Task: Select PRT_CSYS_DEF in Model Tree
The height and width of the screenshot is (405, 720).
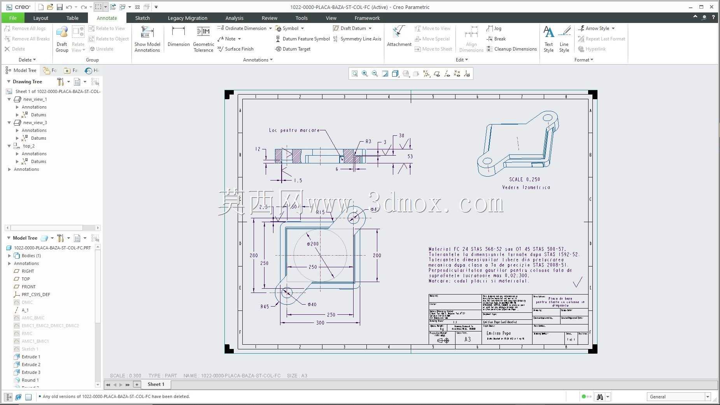Action: pos(32,295)
